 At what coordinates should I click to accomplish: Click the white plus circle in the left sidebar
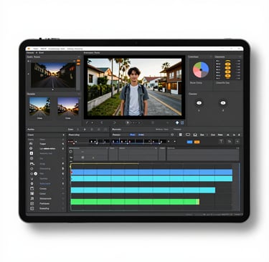click(36, 174)
